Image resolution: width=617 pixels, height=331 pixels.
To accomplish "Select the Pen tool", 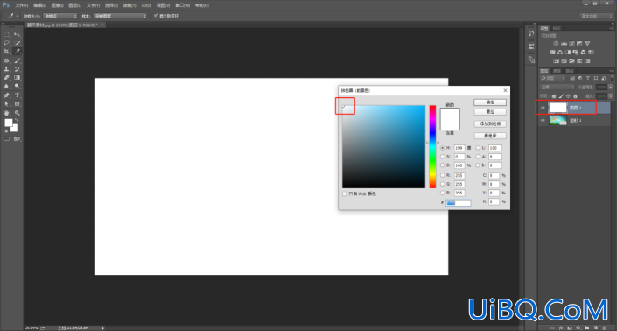I will (x=7, y=95).
